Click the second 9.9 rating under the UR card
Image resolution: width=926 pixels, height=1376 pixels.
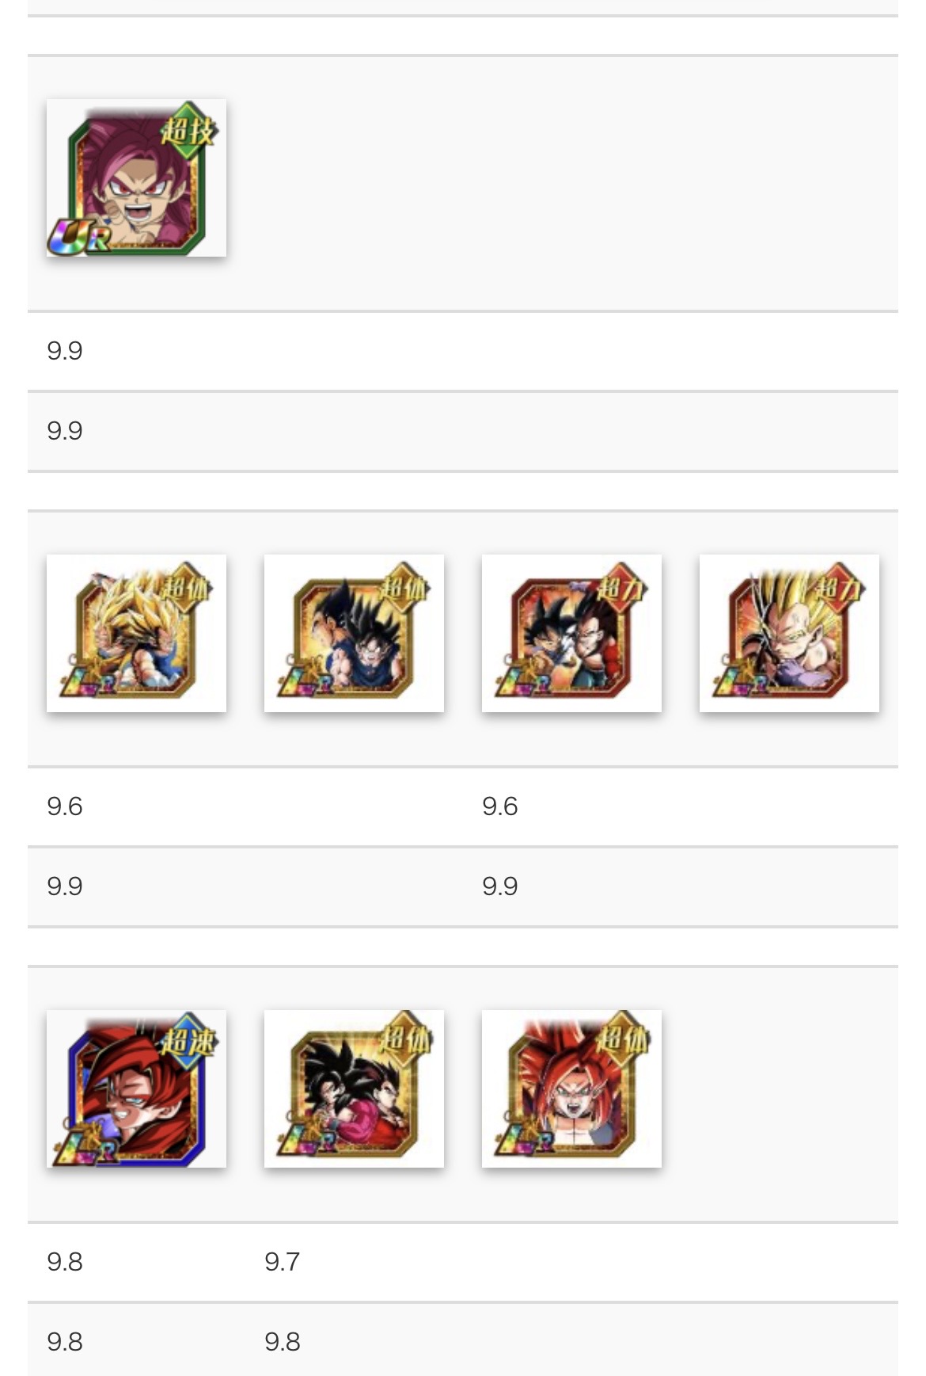(65, 431)
